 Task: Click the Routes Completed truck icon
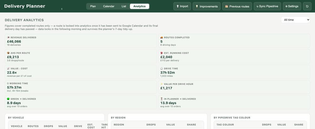[x=162, y=37]
